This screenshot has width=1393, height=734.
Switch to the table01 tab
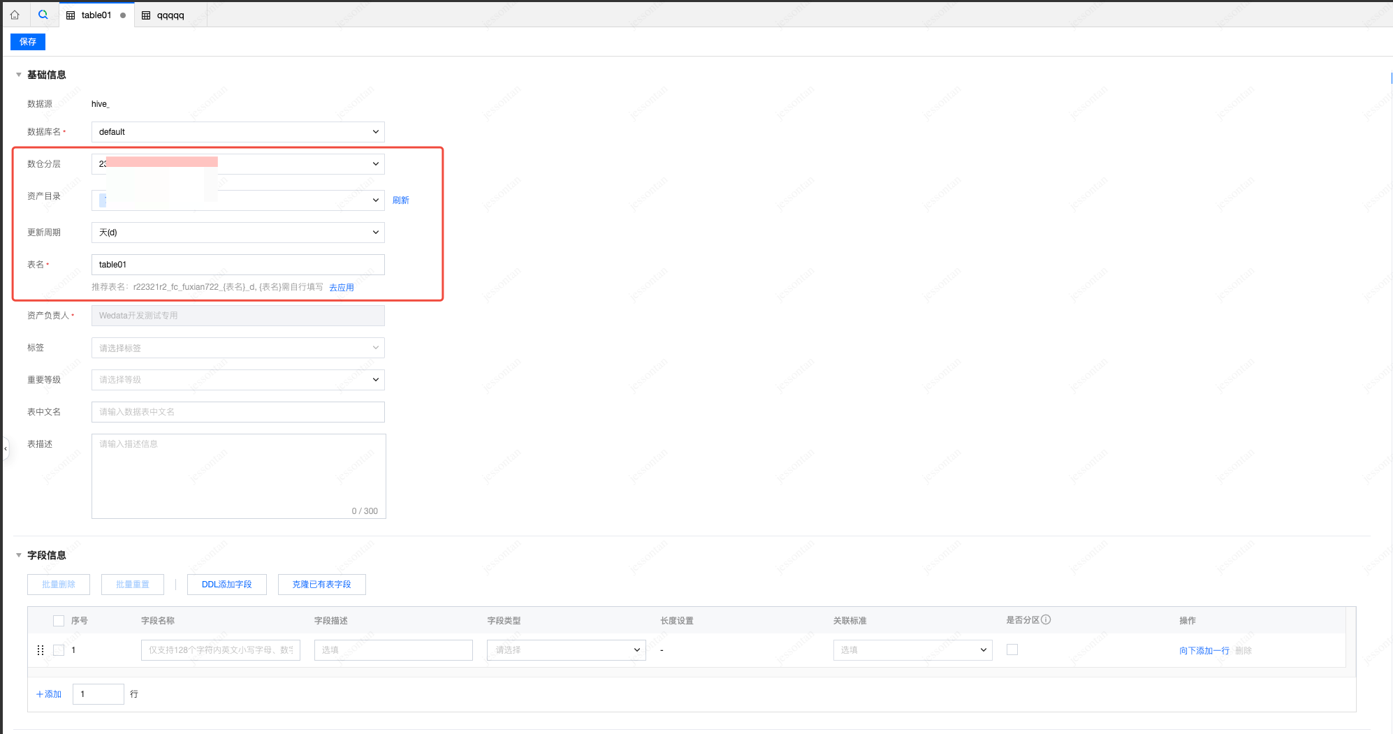click(x=96, y=15)
